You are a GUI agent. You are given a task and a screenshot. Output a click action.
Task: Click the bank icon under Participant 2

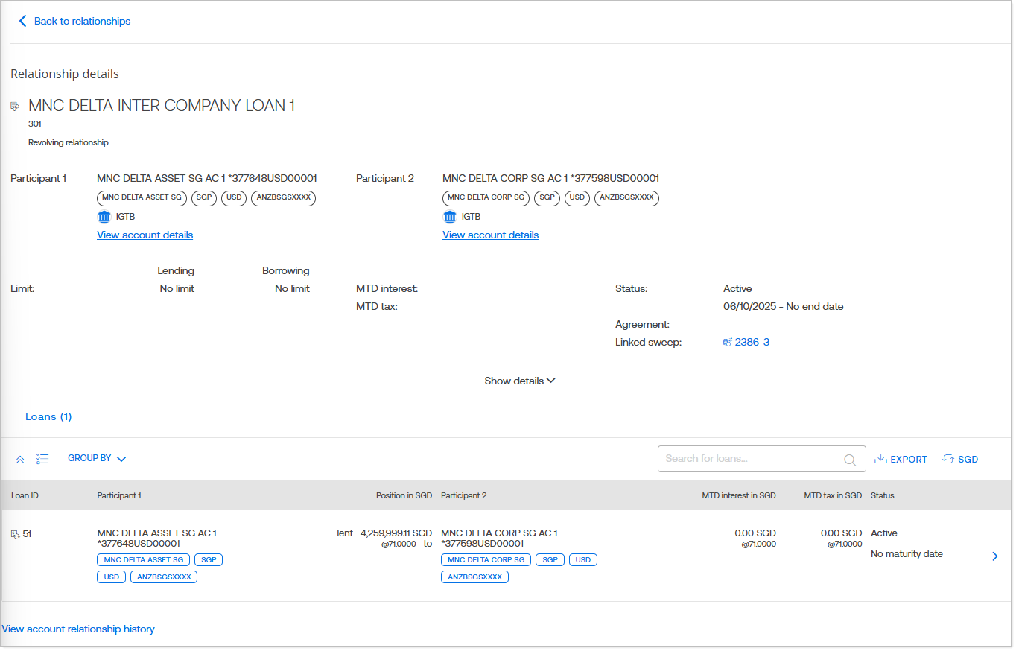pos(450,217)
